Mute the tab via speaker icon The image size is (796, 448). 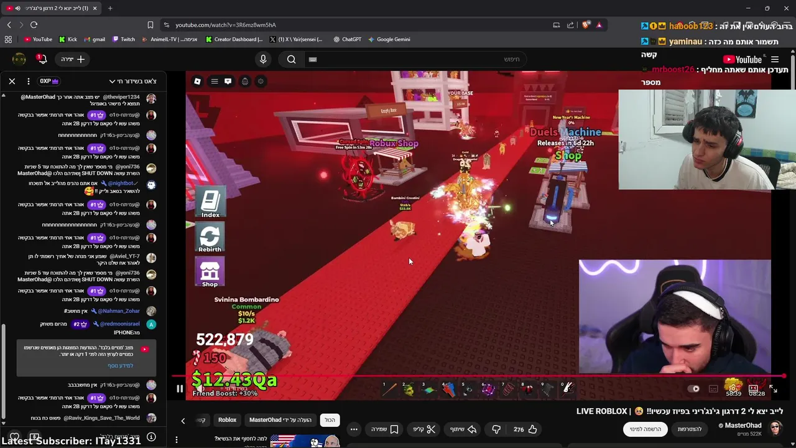click(17, 8)
